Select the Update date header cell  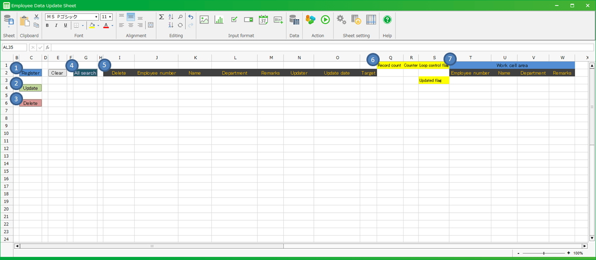coord(337,73)
